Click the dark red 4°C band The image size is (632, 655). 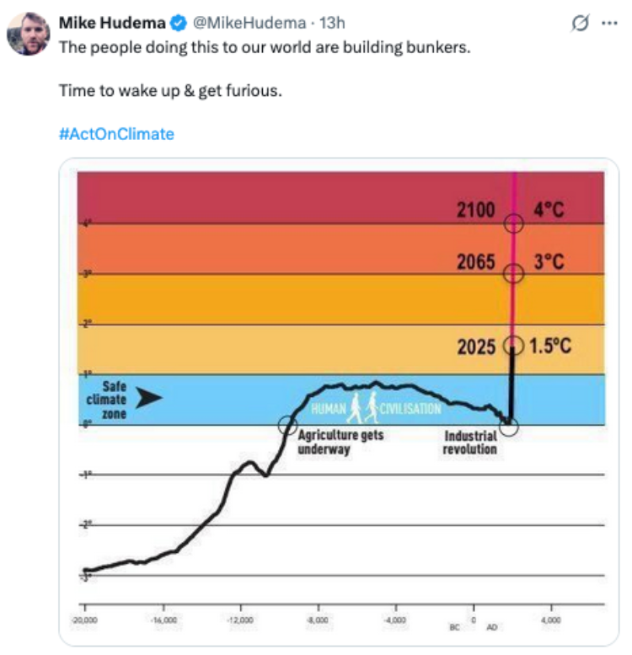(340, 197)
